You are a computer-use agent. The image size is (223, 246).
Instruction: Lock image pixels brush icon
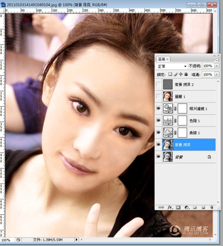175,74
